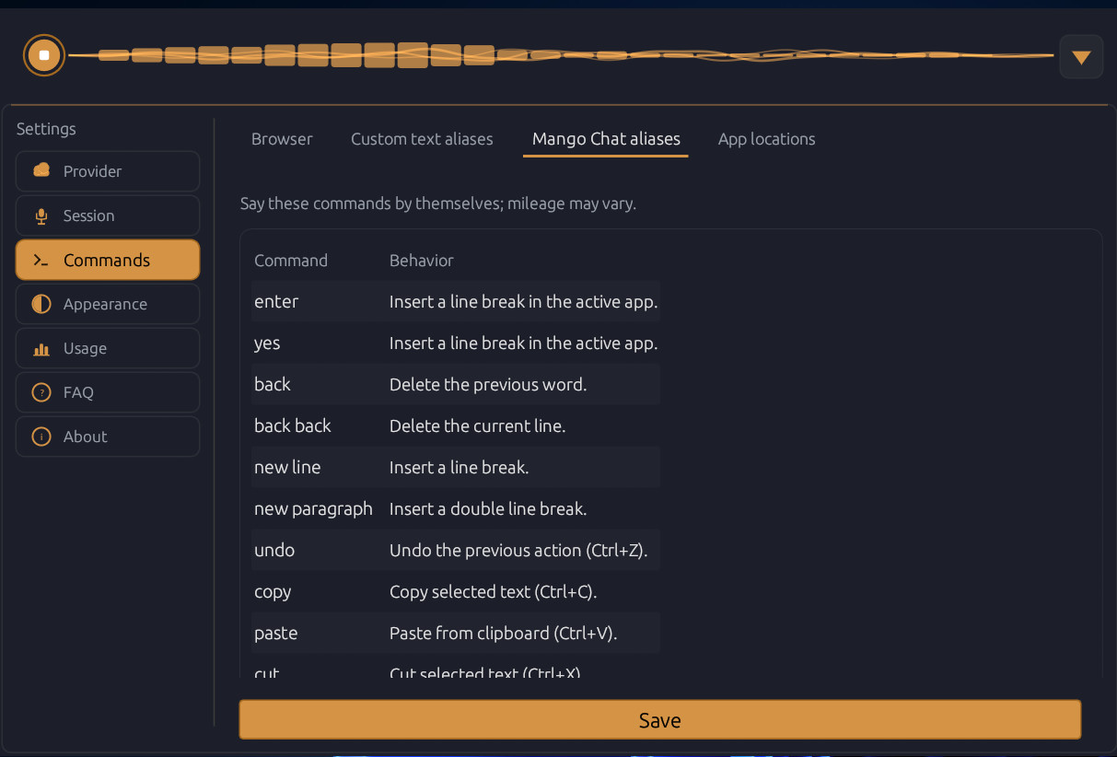Open the Provider cloud icon
The image size is (1117, 757).
(x=41, y=170)
